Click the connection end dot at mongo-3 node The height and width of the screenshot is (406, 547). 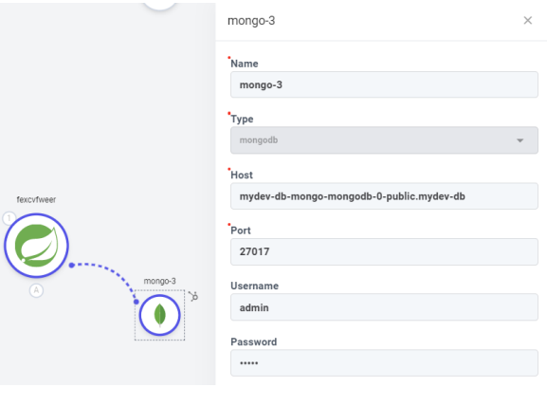point(137,302)
